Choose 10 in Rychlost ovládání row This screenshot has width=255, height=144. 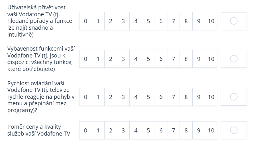point(211,97)
